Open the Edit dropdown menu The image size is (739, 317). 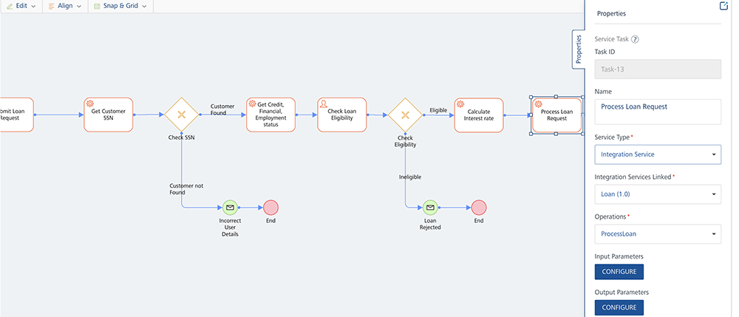(21, 6)
